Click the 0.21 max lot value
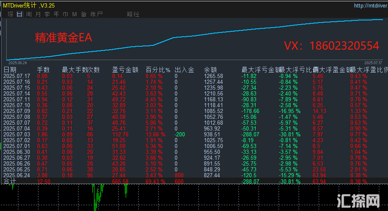 coord(67,111)
